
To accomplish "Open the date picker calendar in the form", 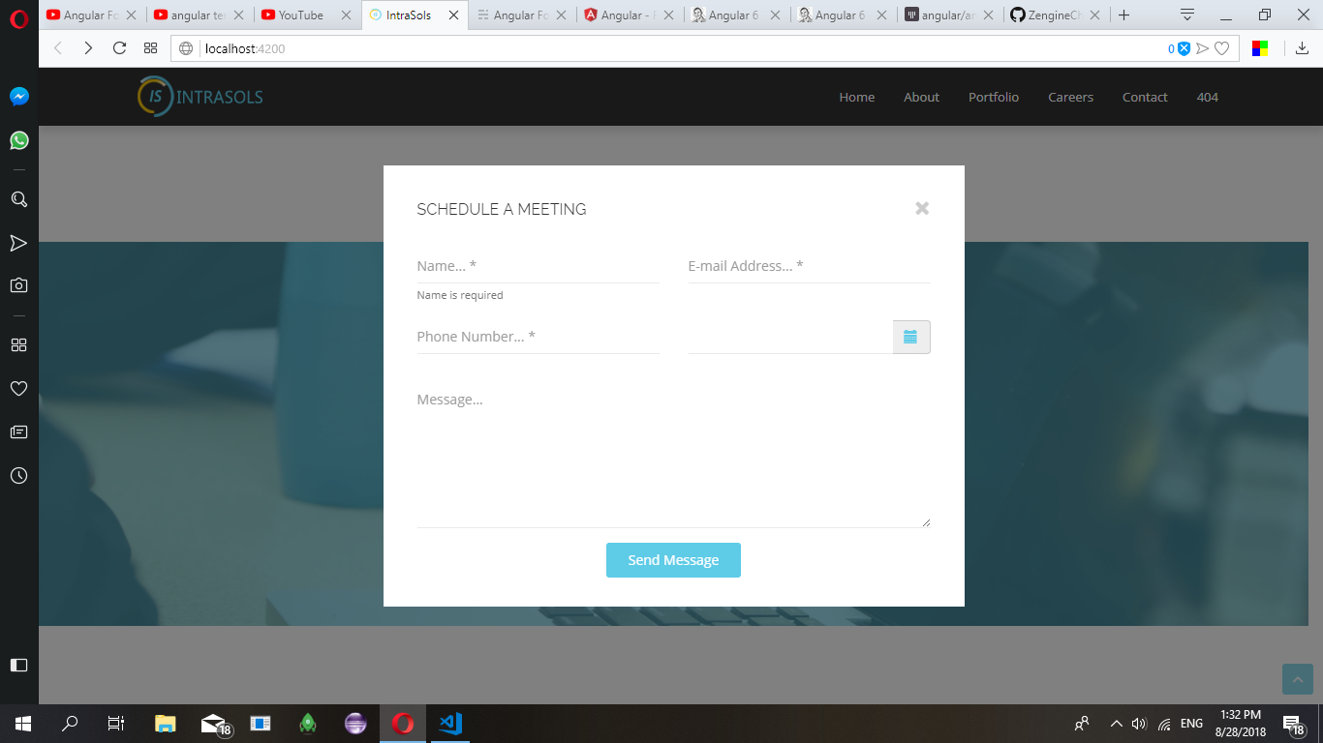I will pos(909,336).
